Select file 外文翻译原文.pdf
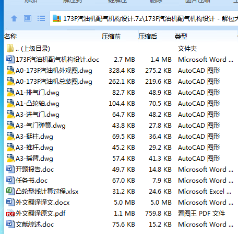Viewport: 238px width, 234px height. coord(41,214)
